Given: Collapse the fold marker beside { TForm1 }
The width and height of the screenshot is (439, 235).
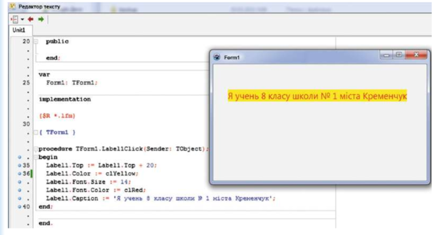Looking at the screenshot, I should point(36,132).
